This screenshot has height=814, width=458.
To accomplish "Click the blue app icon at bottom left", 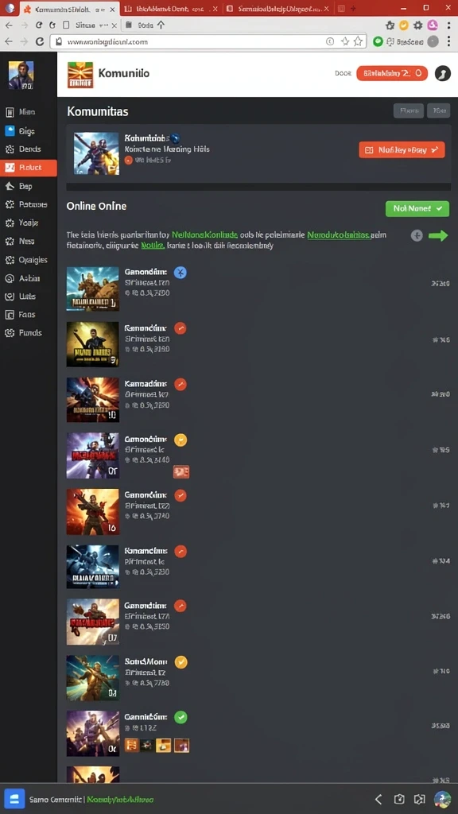I will click(14, 798).
